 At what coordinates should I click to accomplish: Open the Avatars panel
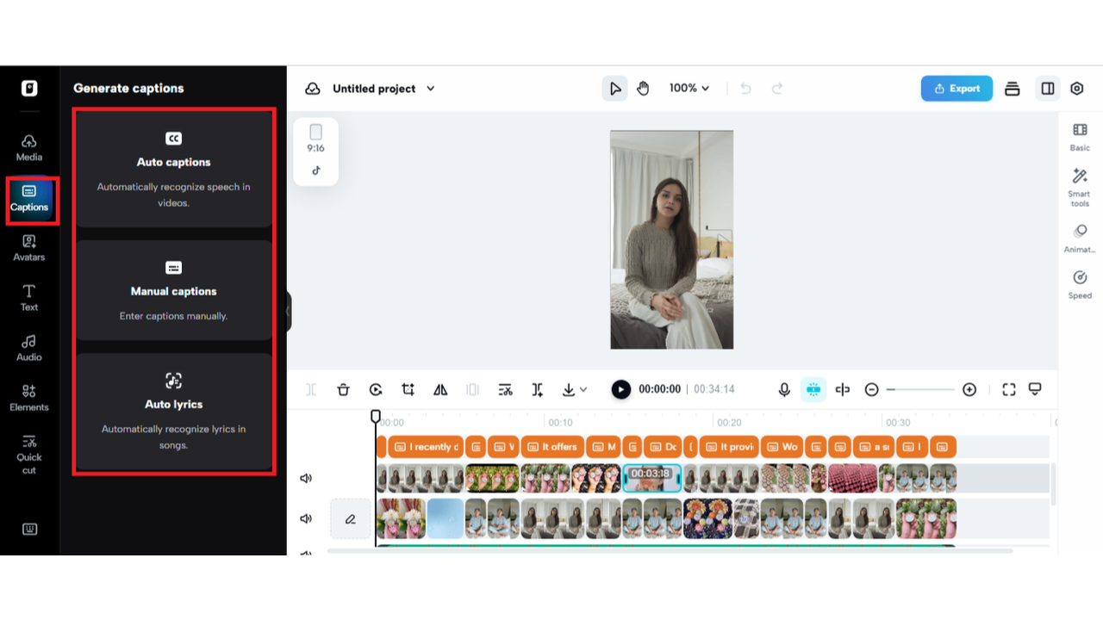(29, 248)
